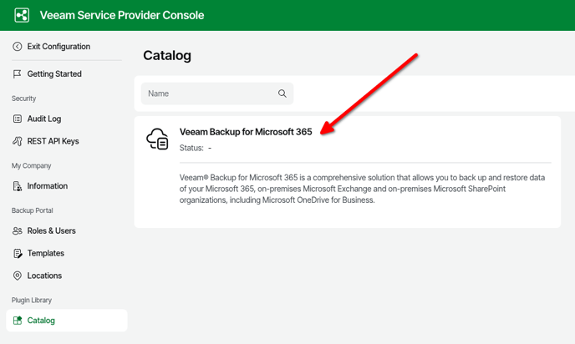This screenshot has width=575, height=344.
Task: Open the Audit Log page
Action: pos(44,119)
